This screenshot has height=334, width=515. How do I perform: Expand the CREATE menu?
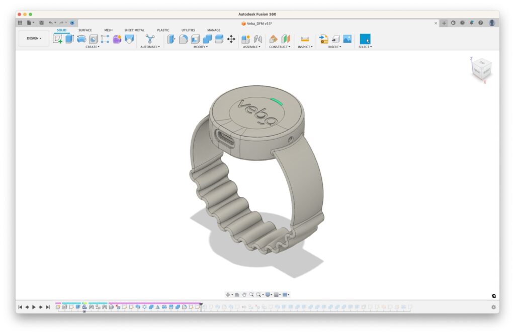tap(93, 47)
